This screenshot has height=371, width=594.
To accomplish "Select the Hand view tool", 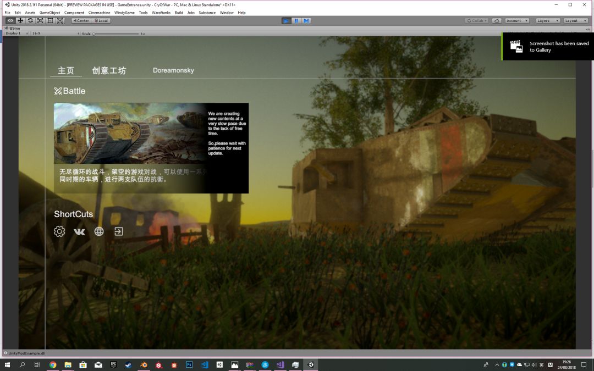I will click(x=10, y=21).
